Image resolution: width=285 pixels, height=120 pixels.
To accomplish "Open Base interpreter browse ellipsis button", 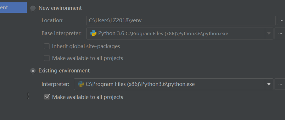I will point(280,34).
